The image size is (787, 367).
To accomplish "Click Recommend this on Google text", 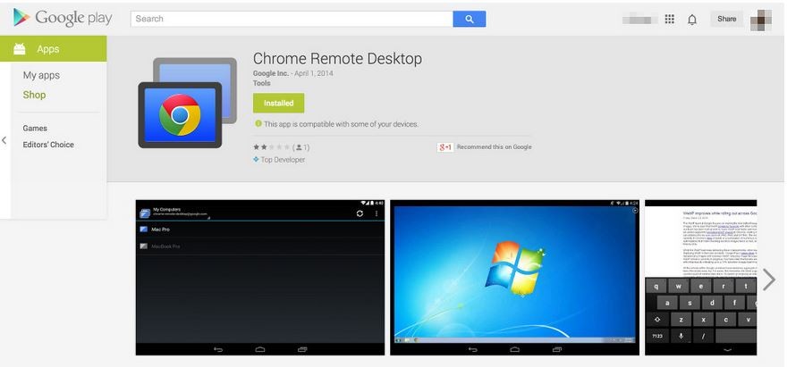I will pos(494,147).
